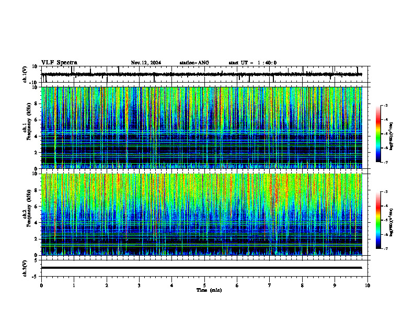Viewport: 414px width, 320px height.
Task: Click the "-5" tick on ch.3(V) axis
Action: 35,277
